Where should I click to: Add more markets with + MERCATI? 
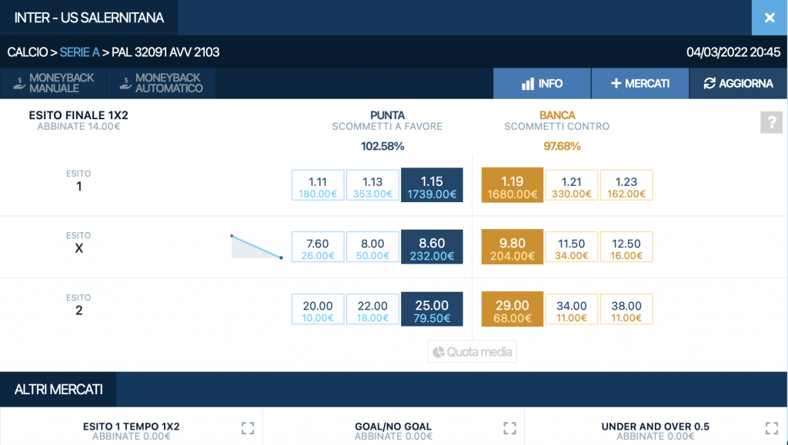(639, 83)
